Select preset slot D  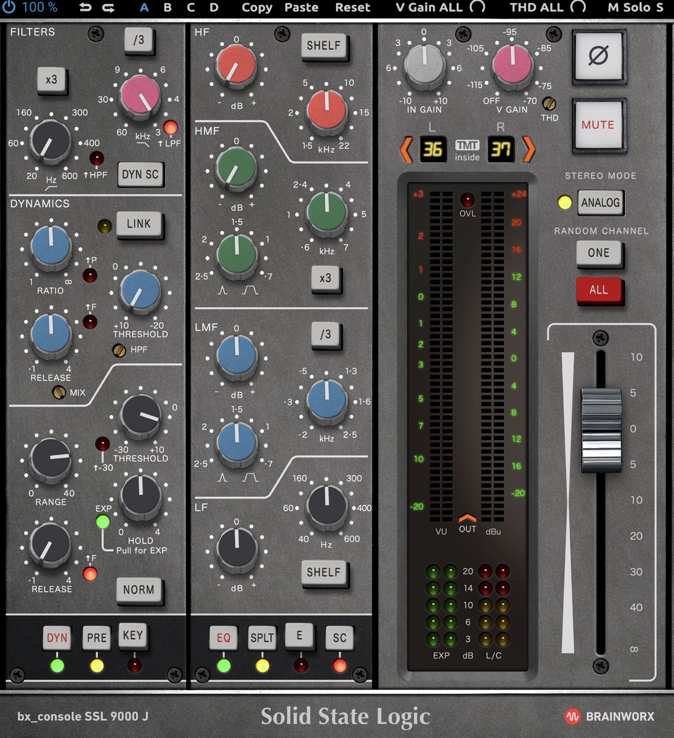(x=213, y=7)
